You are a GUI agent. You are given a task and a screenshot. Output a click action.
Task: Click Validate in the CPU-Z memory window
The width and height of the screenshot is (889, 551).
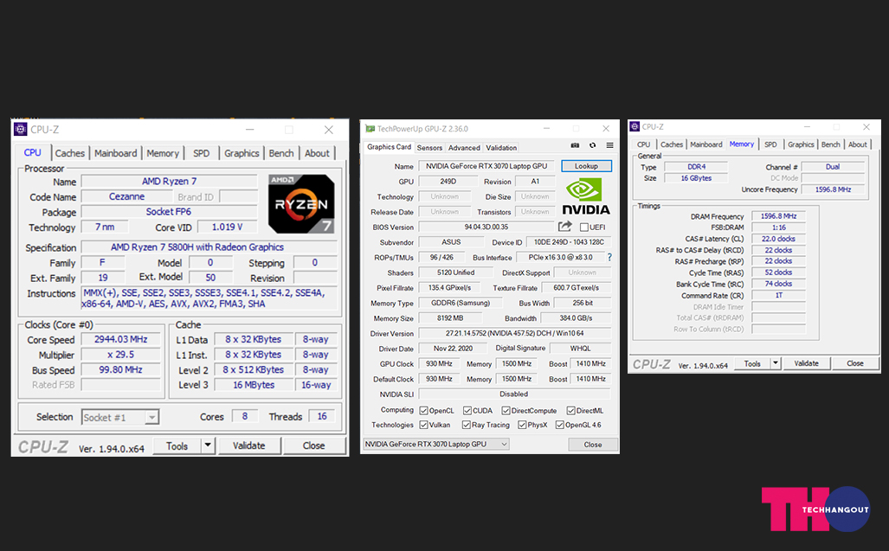[x=806, y=363]
